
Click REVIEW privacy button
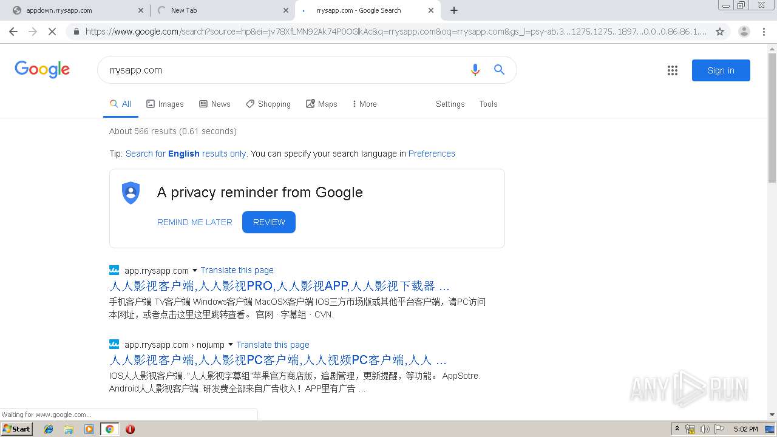(269, 222)
